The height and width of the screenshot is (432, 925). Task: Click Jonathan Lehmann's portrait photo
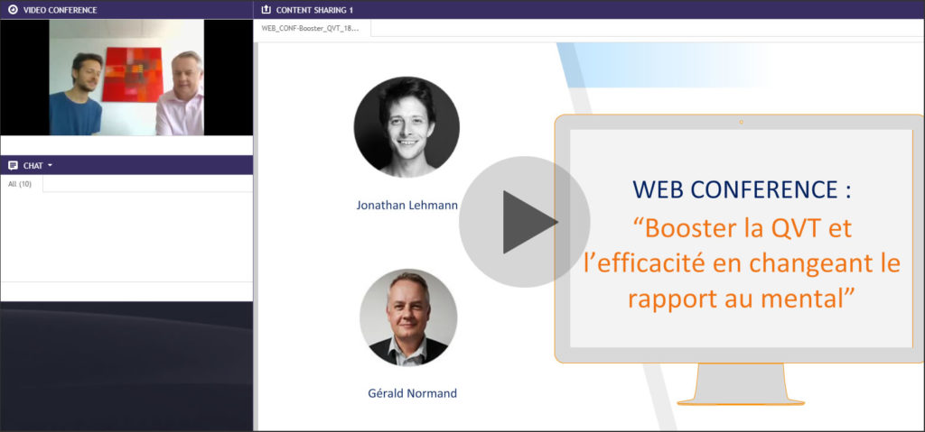pos(406,126)
